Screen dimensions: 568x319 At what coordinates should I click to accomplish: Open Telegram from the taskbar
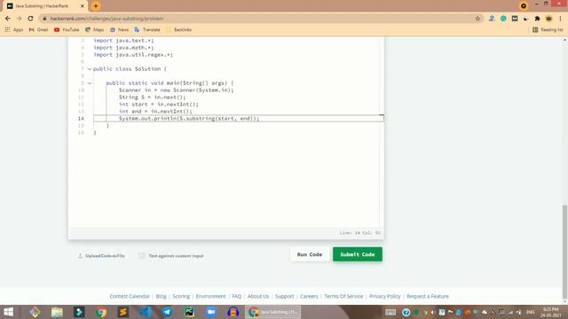[167, 312]
